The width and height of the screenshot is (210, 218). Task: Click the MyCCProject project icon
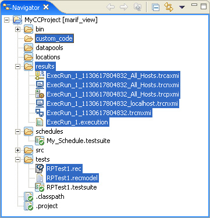pos(17,20)
